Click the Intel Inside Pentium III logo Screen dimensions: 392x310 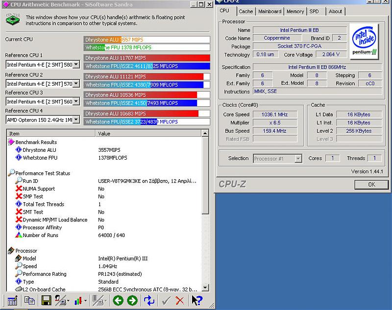pyautogui.click(x=364, y=42)
